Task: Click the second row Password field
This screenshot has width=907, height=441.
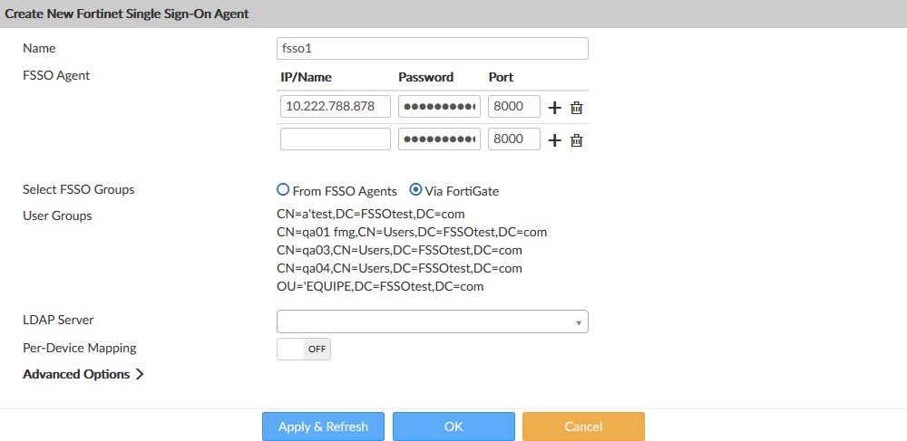Action: (439, 139)
